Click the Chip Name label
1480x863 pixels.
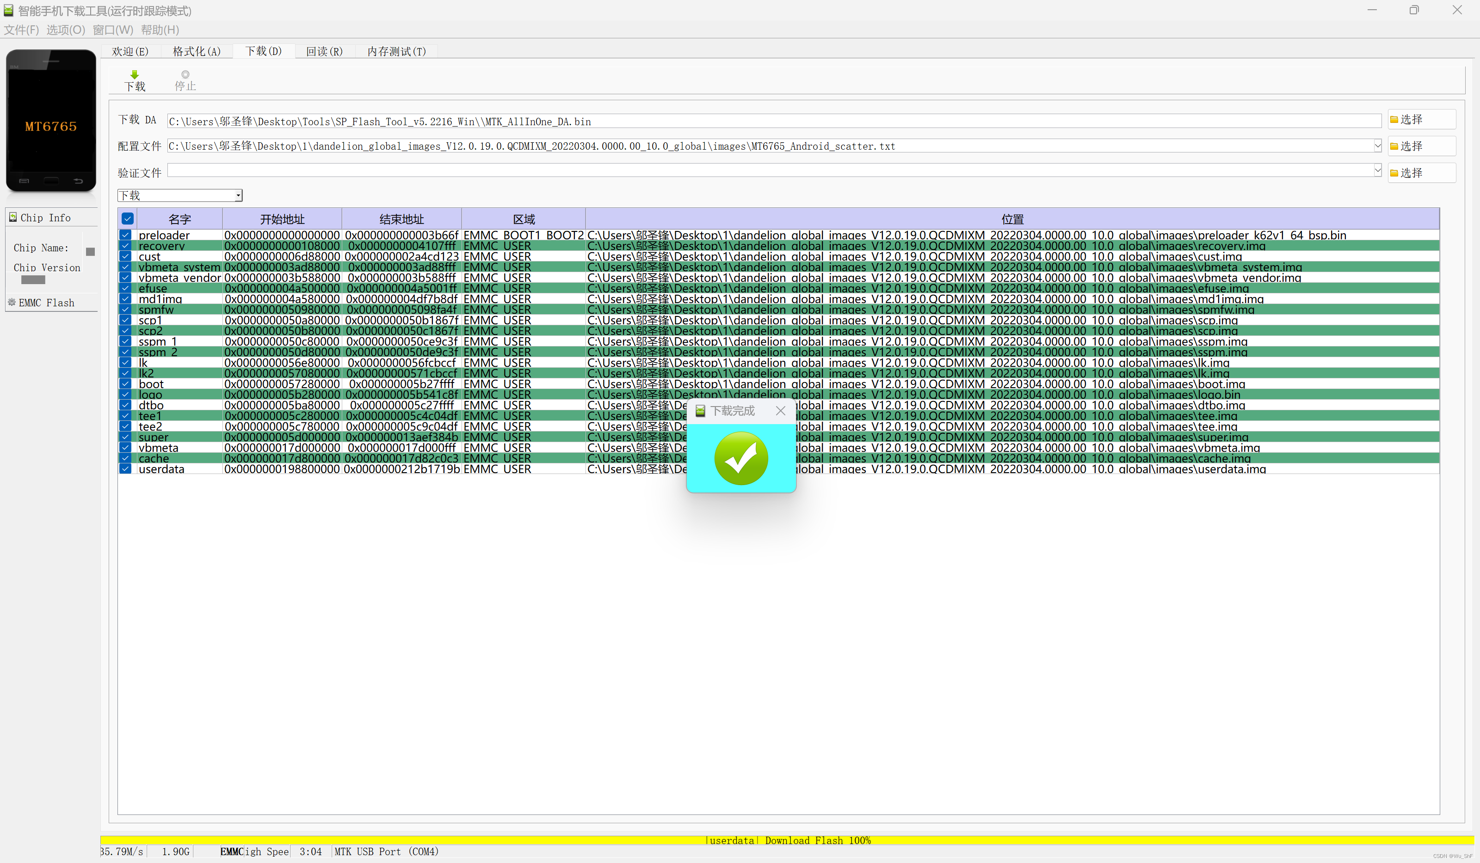(41, 248)
